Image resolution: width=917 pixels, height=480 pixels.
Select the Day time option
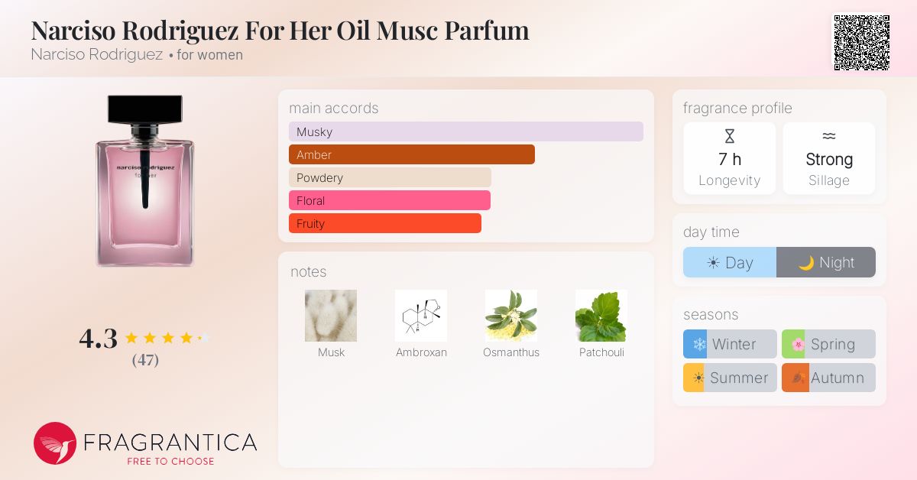730,262
